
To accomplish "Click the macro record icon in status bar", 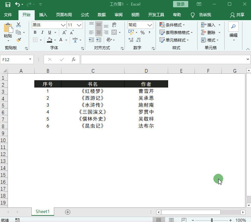I will 17,220.
